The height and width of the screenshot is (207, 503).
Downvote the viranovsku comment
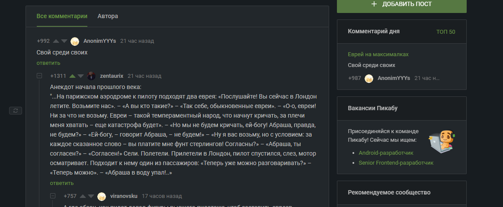tap(91, 196)
